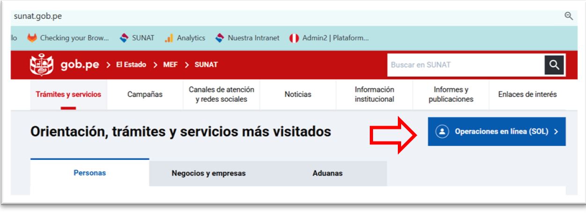The width and height of the screenshot is (586, 213).
Task: Open the Admin2 | Plataform... bookmark
Action: [330, 38]
